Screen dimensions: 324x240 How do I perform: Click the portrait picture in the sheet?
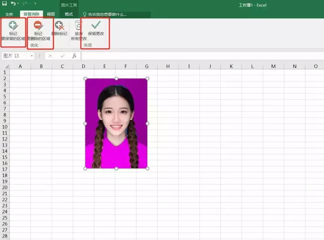coord(116,123)
